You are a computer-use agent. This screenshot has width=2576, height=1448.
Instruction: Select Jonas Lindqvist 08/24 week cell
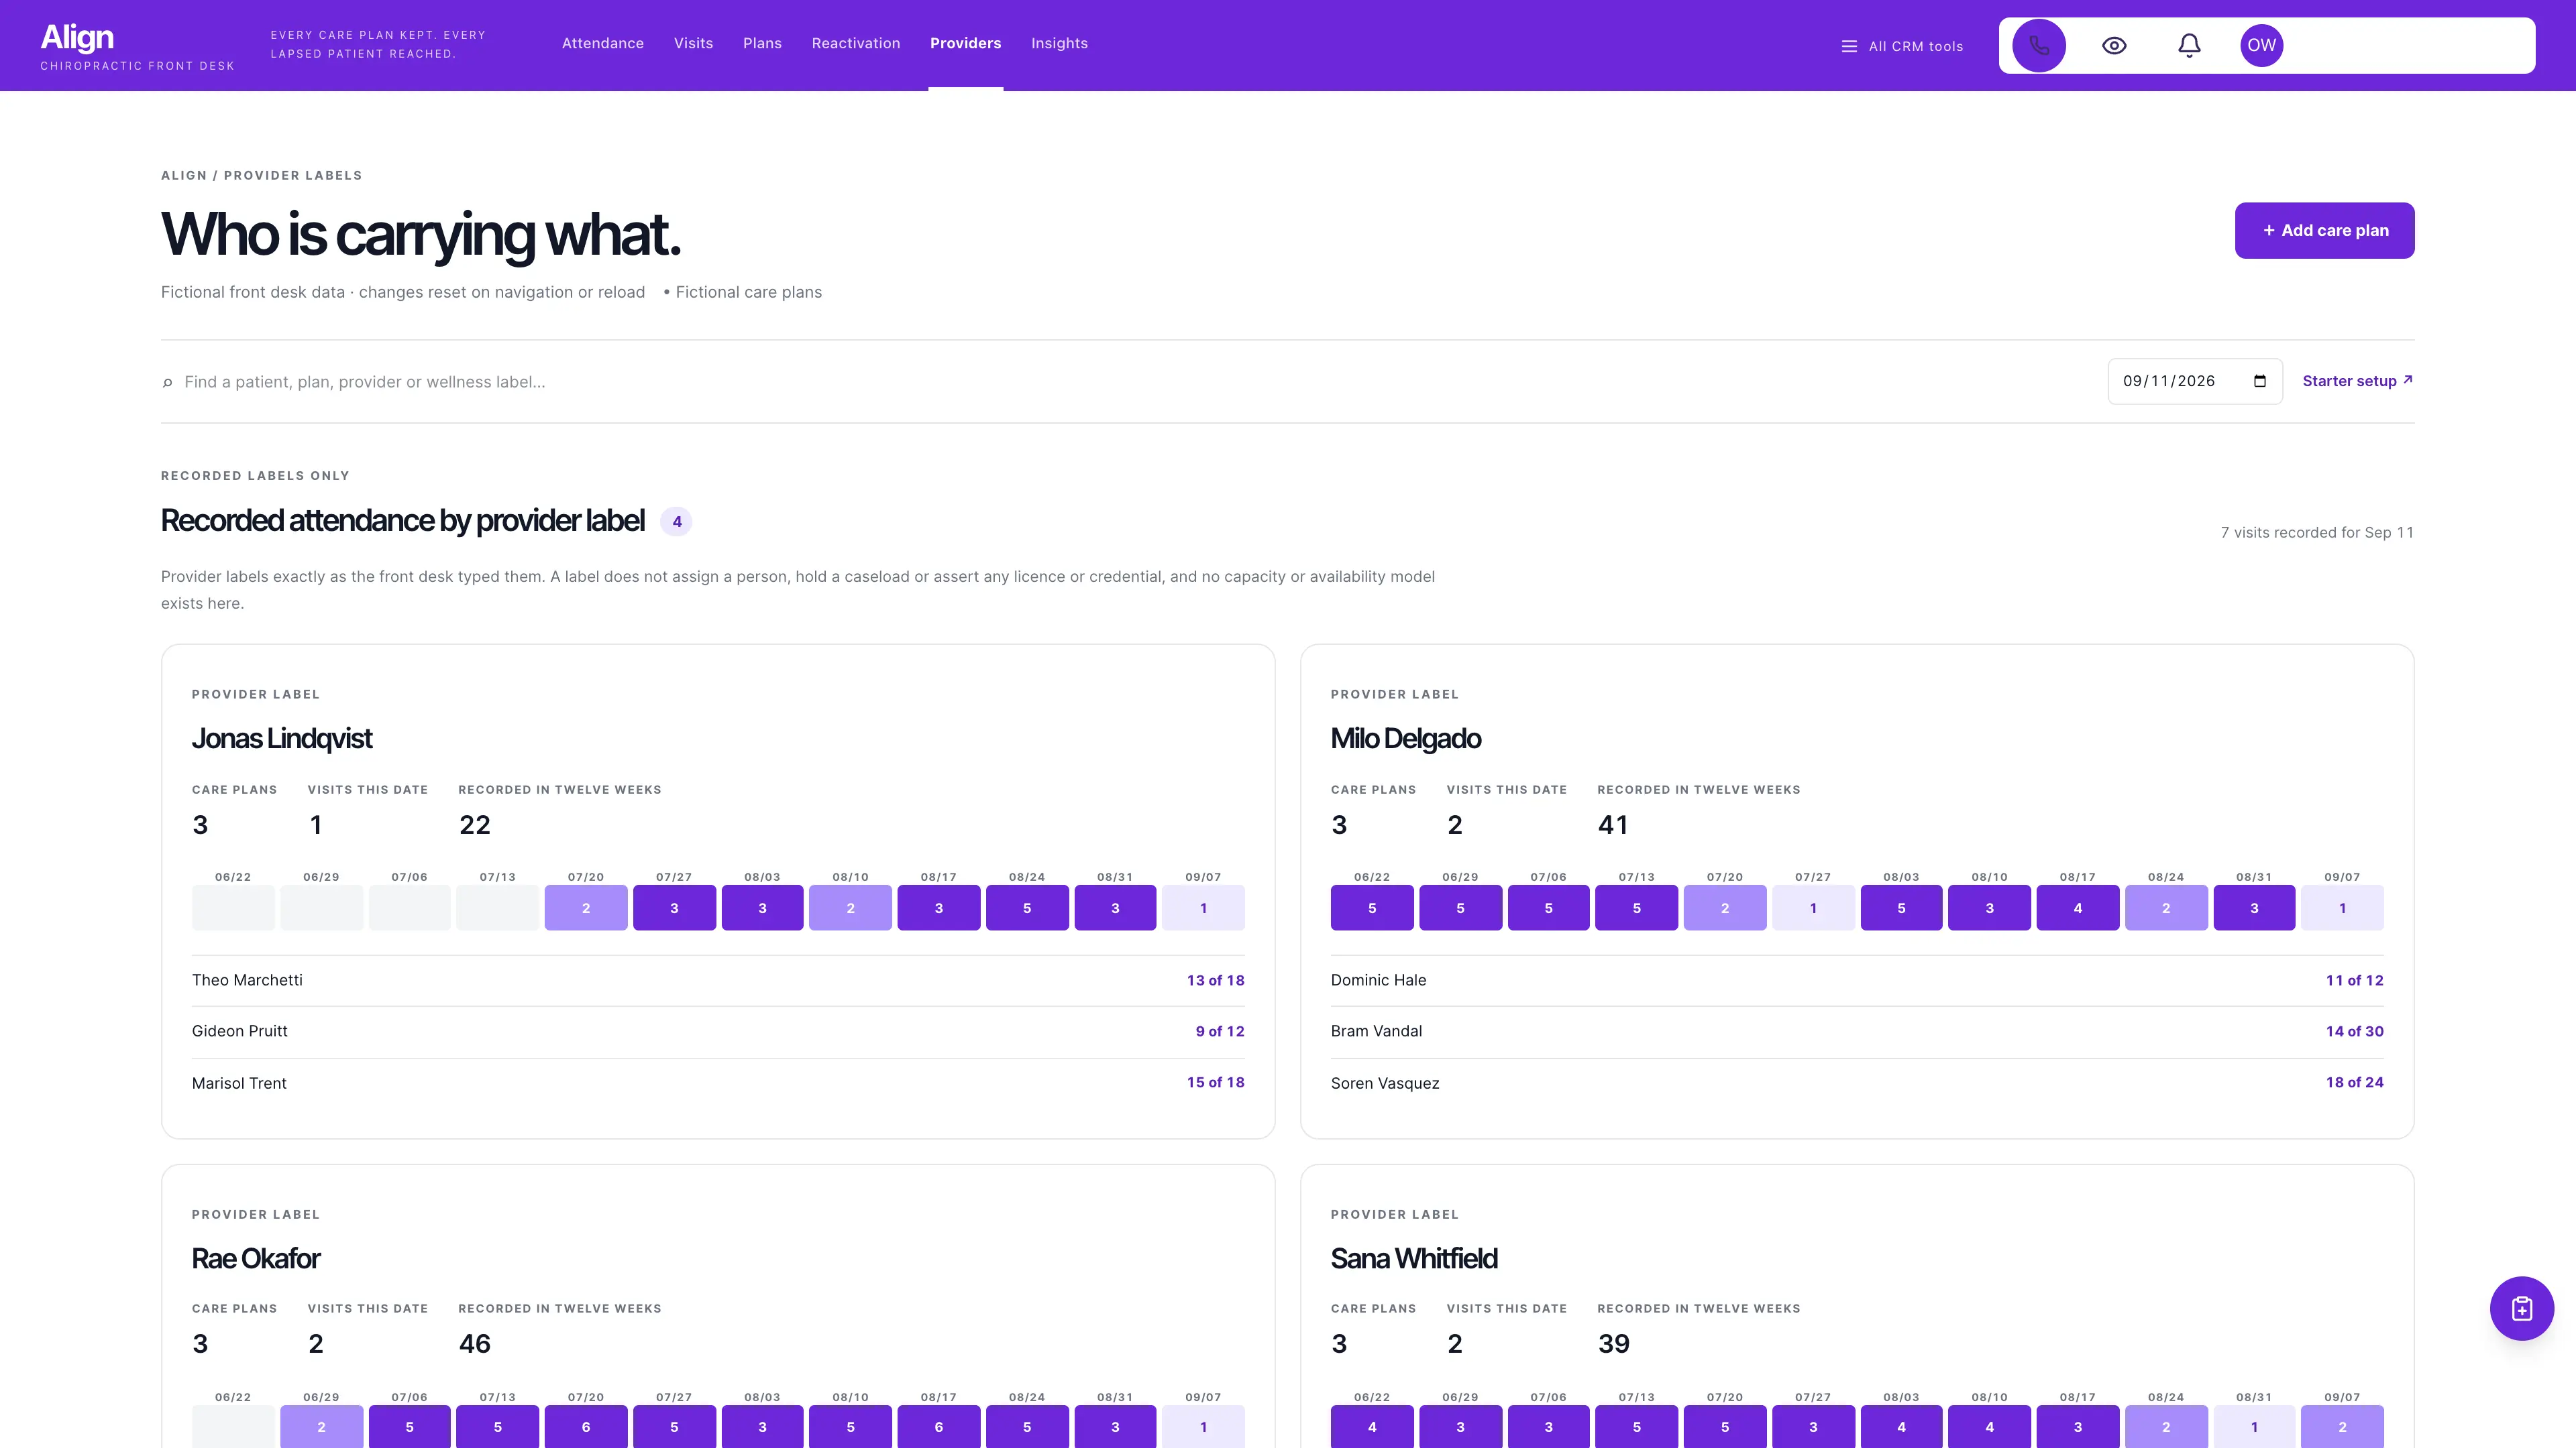[x=1027, y=908]
